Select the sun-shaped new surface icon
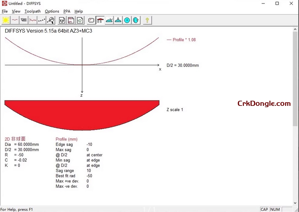Image resolution: width=299 pixels, height=212 pixels. click(x=6, y=20)
